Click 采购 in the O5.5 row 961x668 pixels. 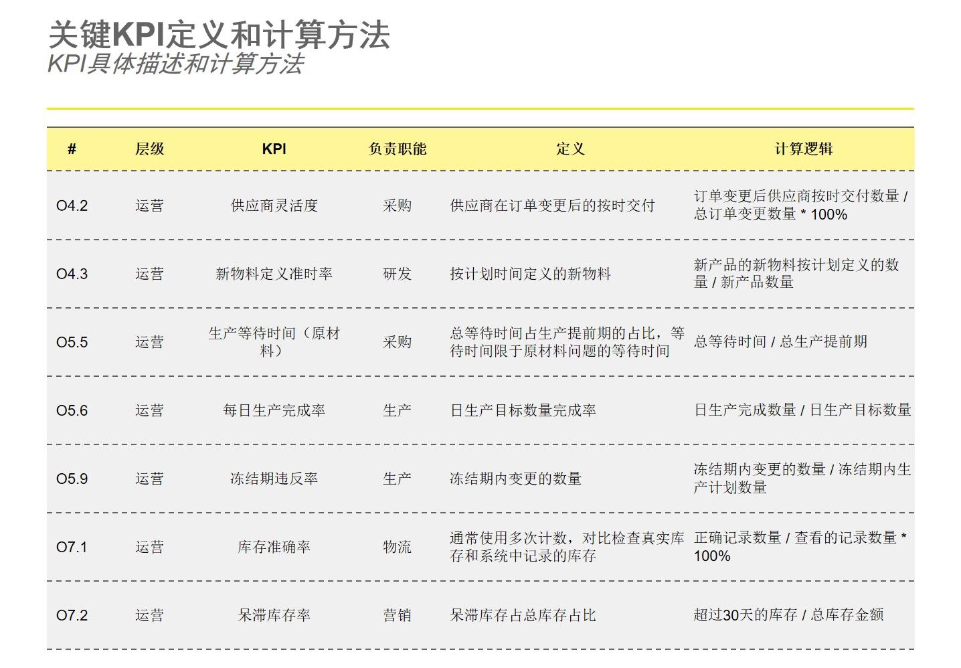tap(397, 342)
